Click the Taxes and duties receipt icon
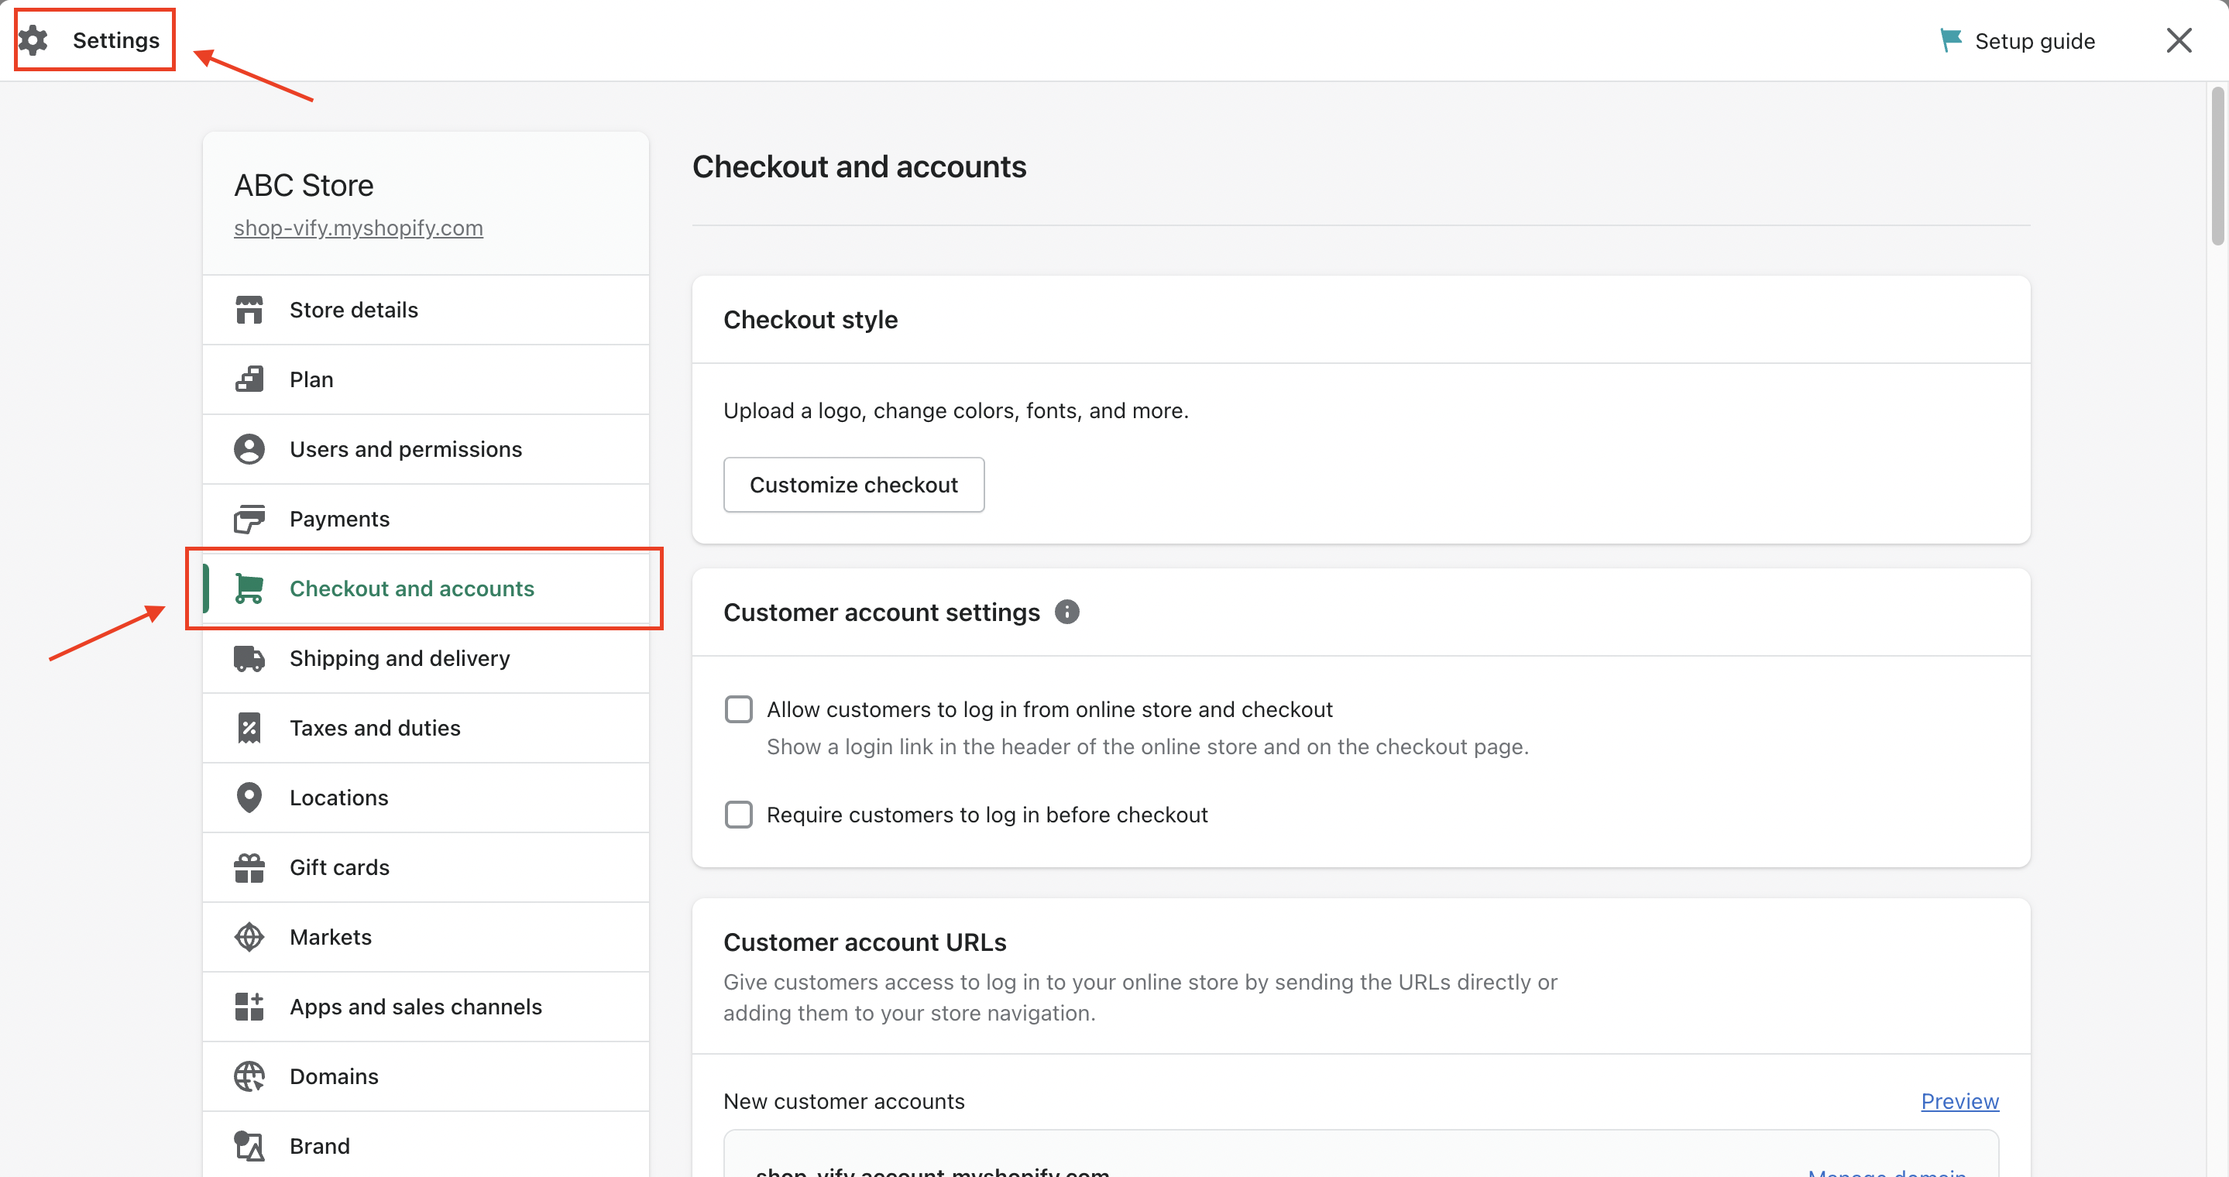Image resolution: width=2229 pixels, height=1177 pixels. [249, 728]
